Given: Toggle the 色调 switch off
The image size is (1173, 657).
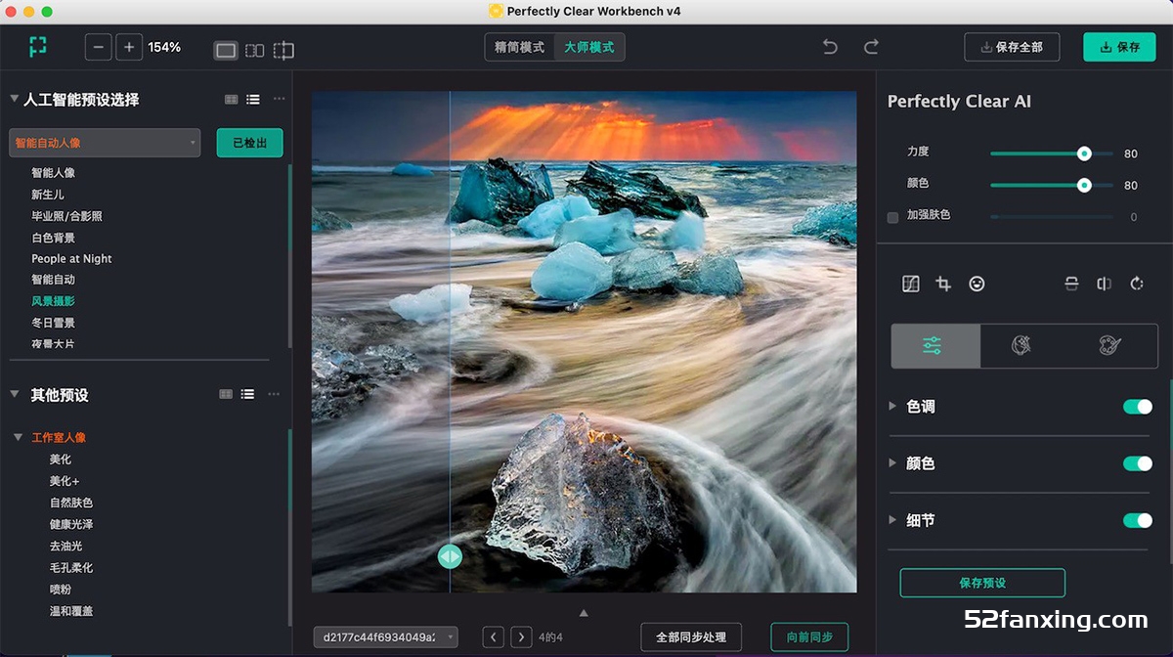Looking at the screenshot, I should (x=1138, y=407).
